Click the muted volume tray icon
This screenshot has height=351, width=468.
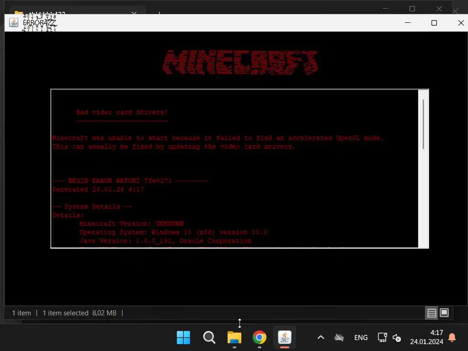pos(396,338)
